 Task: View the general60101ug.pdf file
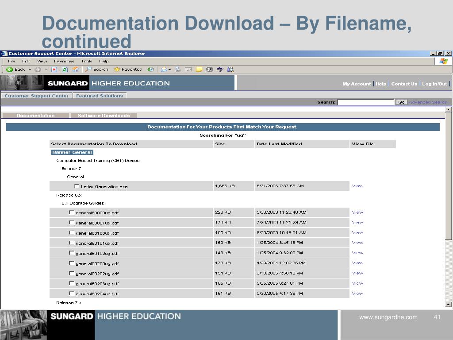pyautogui.click(x=357, y=243)
